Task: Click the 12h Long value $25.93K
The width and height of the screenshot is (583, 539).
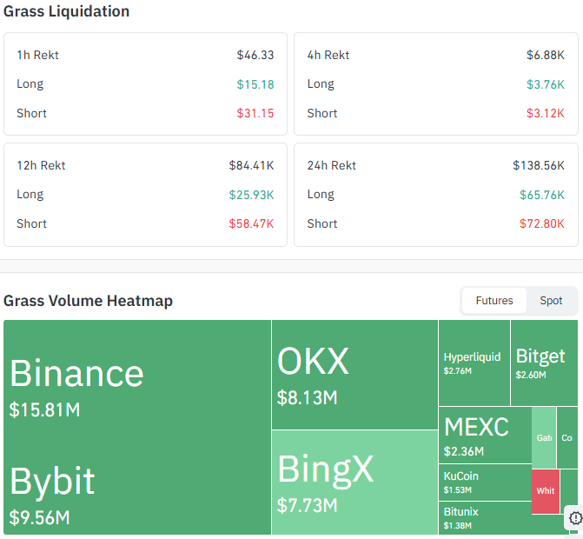Action: (x=251, y=195)
